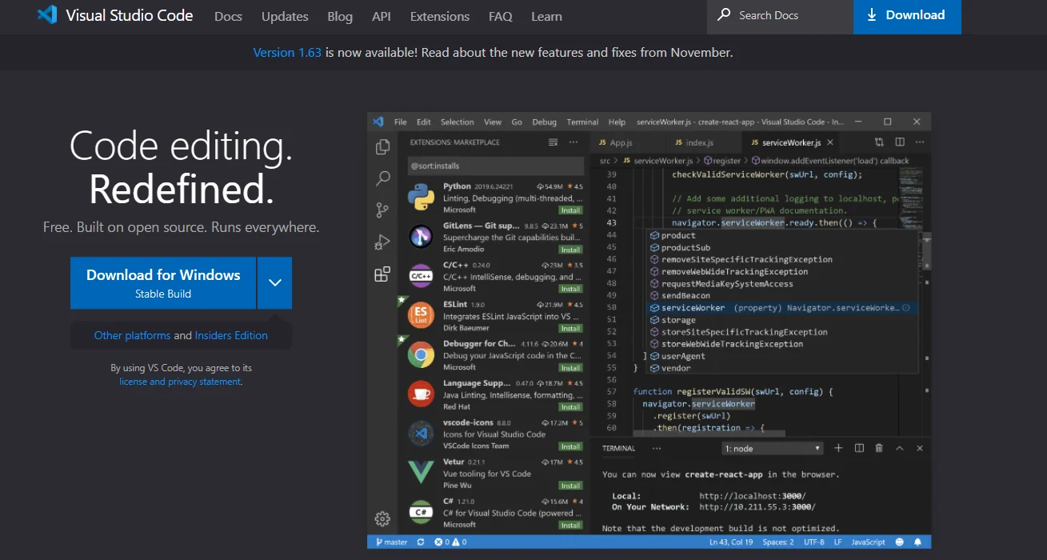Click Install button for Vetur extension
Viewport: 1047px width, 560px height.
(x=570, y=486)
